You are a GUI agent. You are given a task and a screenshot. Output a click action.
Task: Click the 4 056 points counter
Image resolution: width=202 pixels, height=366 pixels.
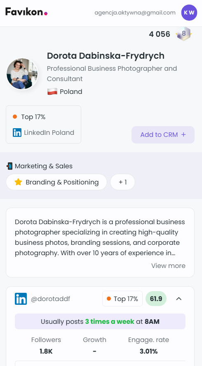pos(160,34)
